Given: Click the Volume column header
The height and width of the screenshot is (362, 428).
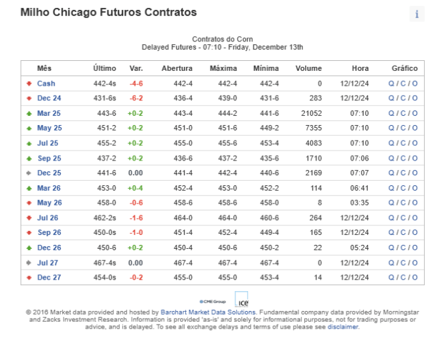Looking at the screenshot, I should (308, 68).
